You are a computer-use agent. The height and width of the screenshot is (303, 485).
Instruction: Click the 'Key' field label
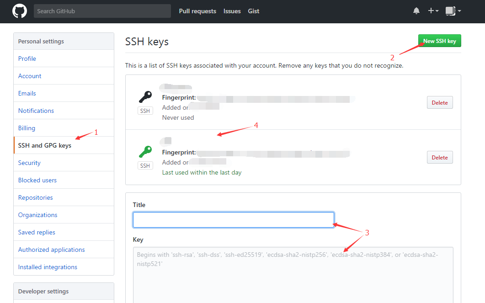(138, 239)
